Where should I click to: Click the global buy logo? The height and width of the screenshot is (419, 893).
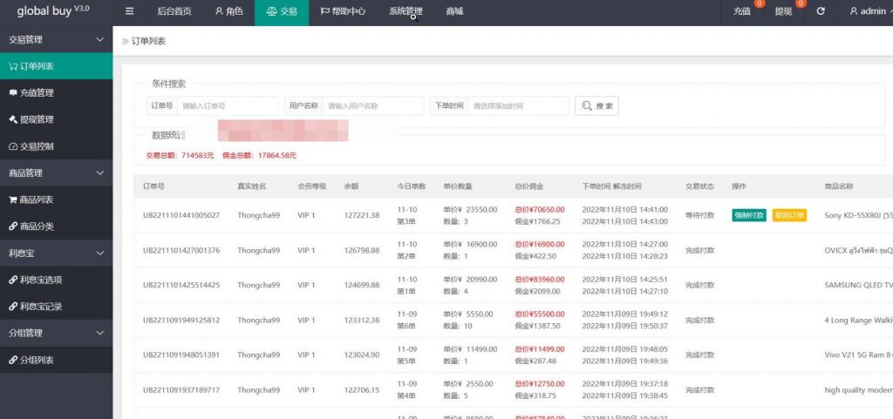[x=53, y=11]
